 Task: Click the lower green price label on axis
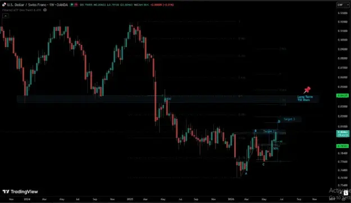click(343, 146)
